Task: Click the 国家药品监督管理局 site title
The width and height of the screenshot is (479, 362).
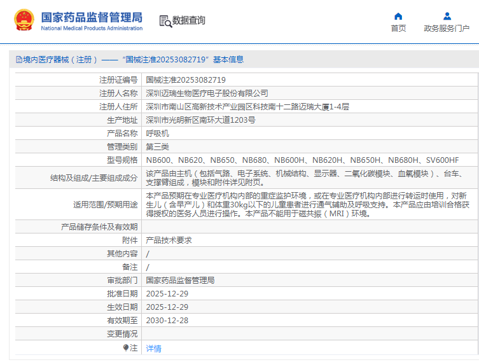Action: click(92, 17)
